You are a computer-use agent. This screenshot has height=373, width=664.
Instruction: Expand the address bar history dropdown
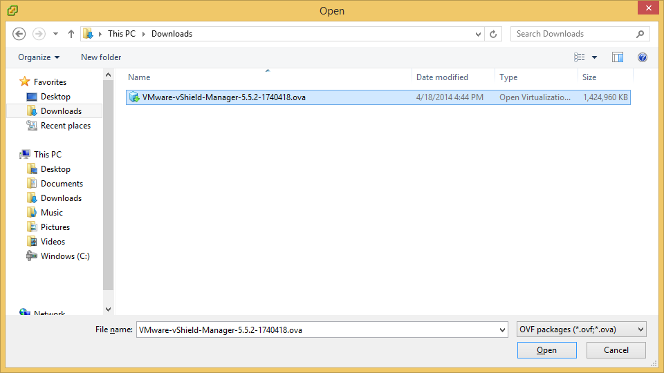[x=478, y=35]
